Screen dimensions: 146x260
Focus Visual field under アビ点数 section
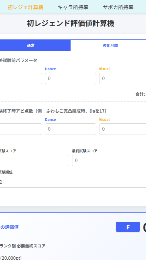(123, 129)
